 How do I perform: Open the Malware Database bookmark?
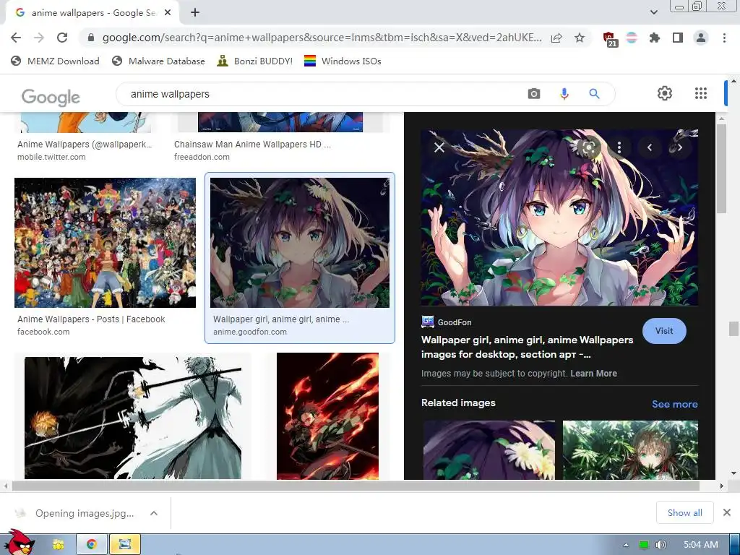pos(158,61)
